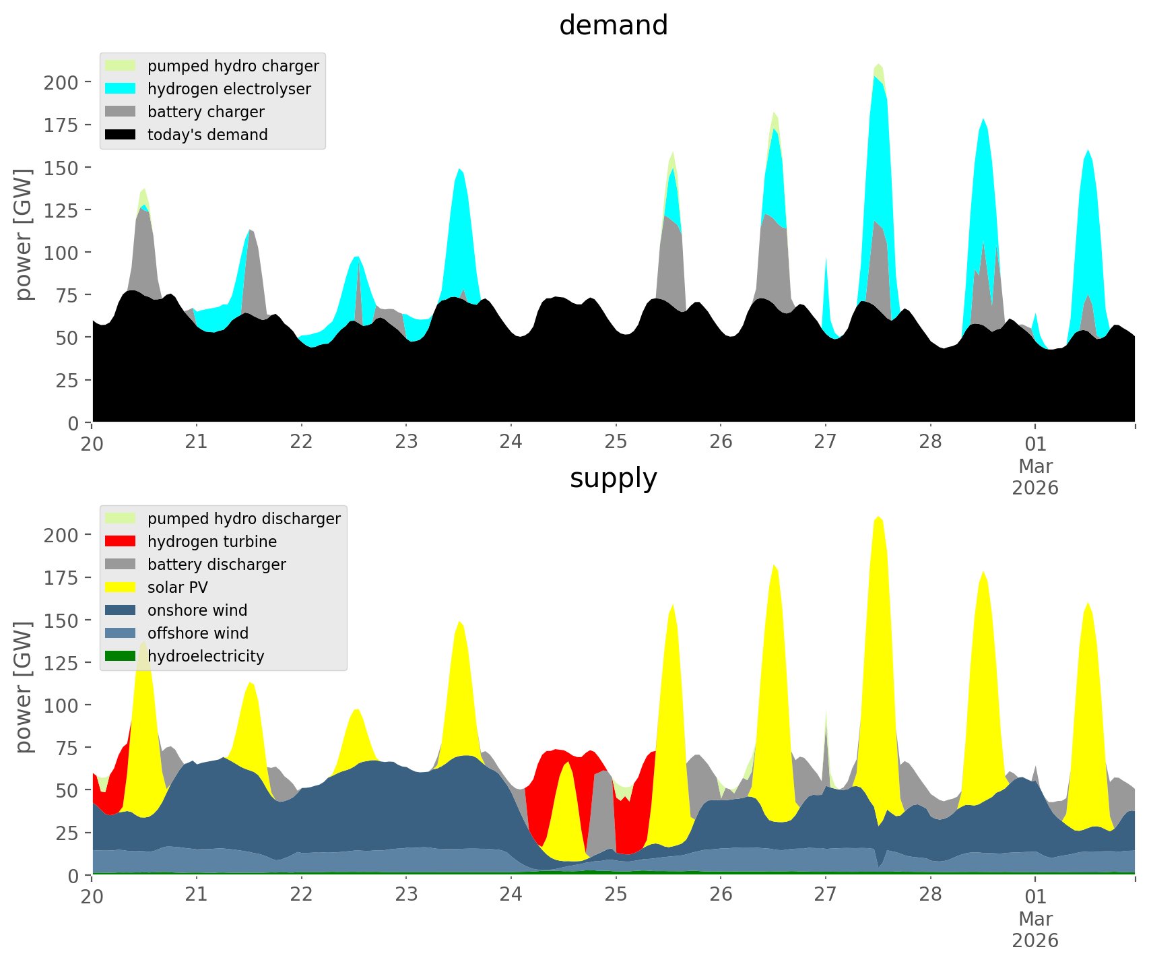
Task: Click the 200 tick on demand y-axis
Action: (61, 82)
